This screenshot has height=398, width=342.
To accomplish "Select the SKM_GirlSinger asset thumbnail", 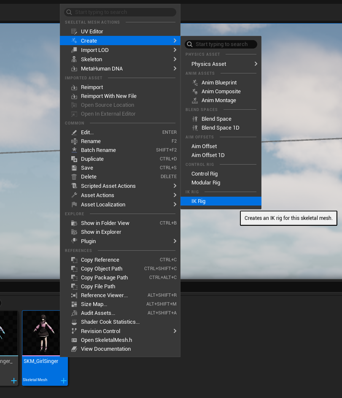I will 44,333.
